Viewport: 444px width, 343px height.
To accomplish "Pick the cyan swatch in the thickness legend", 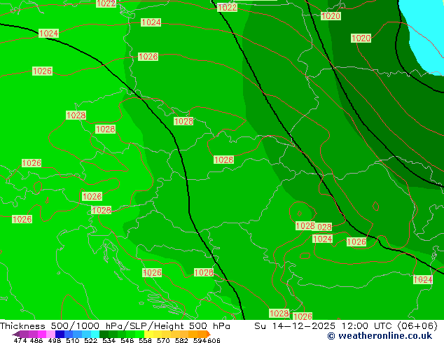I will (x=95, y=334).
